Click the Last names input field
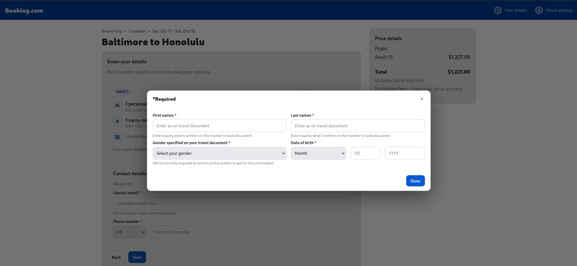This screenshot has height=266, width=577. pos(358,126)
